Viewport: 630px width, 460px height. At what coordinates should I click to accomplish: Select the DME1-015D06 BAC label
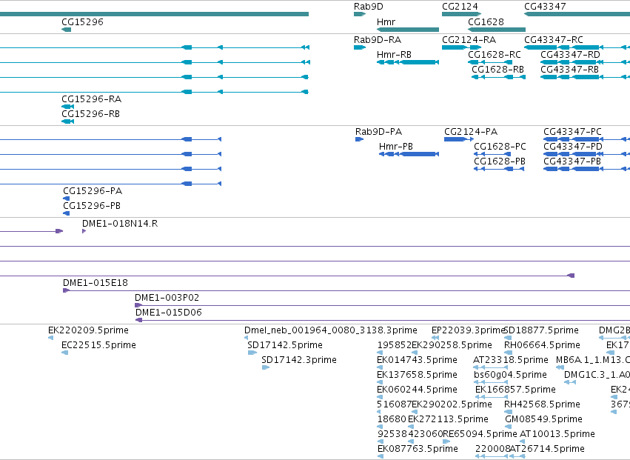[168, 313]
